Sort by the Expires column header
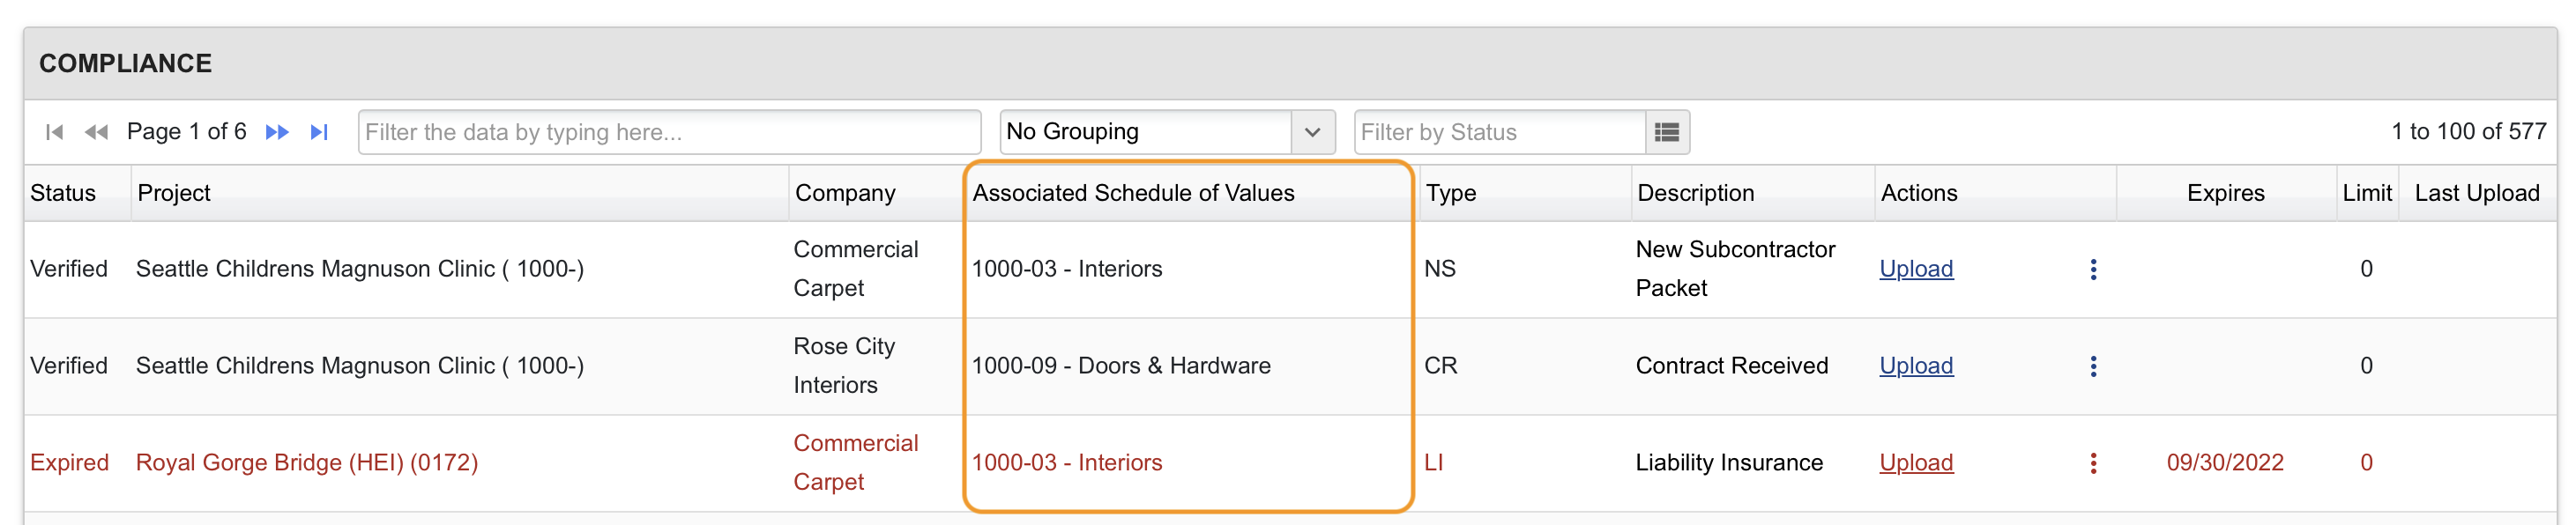This screenshot has height=525, width=2576. click(x=2225, y=193)
